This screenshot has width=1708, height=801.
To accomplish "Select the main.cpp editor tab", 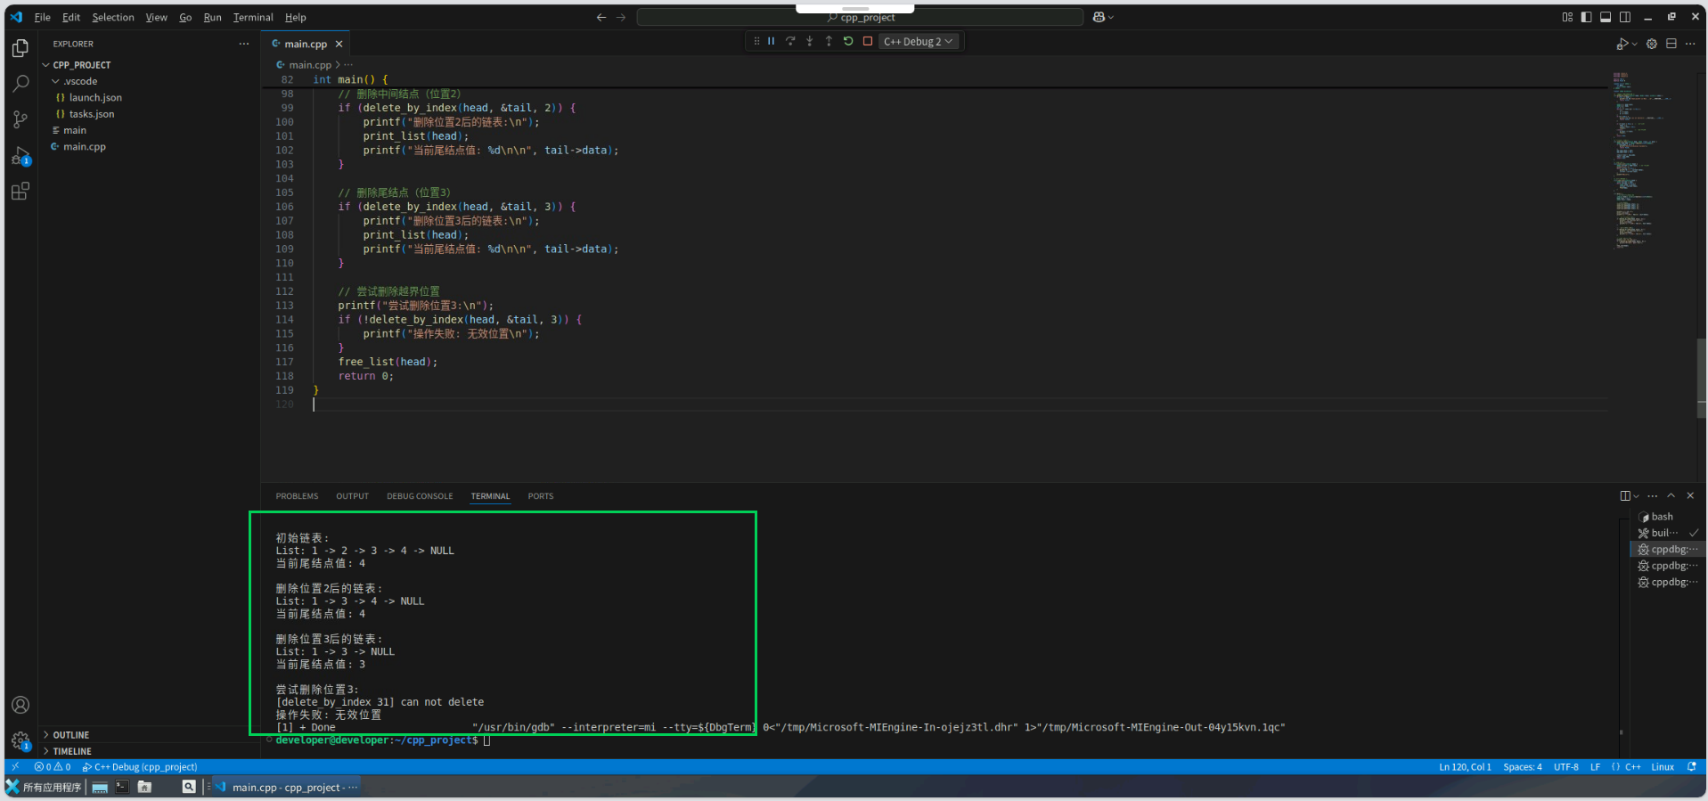I will click(306, 44).
